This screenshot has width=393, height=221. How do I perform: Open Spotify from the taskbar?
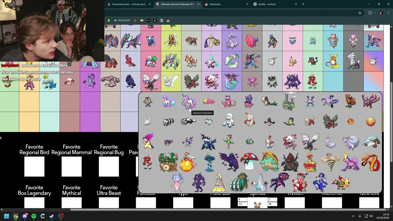click(34, 216)
